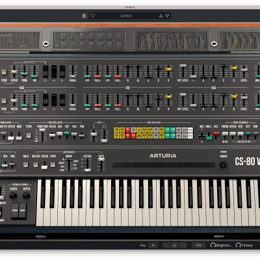Click the ribbon RANGE knob
Viewport: 260px width, 260px height.
click(x=223, y=164)
